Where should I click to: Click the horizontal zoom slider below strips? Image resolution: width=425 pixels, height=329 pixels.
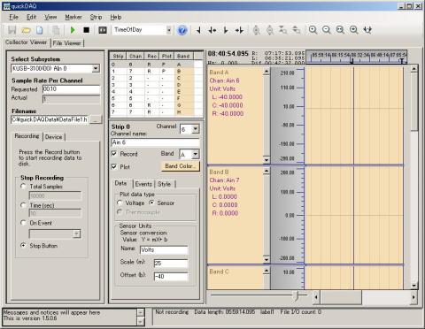(297, 295)
